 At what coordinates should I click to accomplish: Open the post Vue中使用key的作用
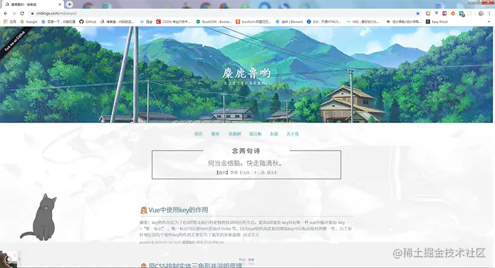point(178,210)
